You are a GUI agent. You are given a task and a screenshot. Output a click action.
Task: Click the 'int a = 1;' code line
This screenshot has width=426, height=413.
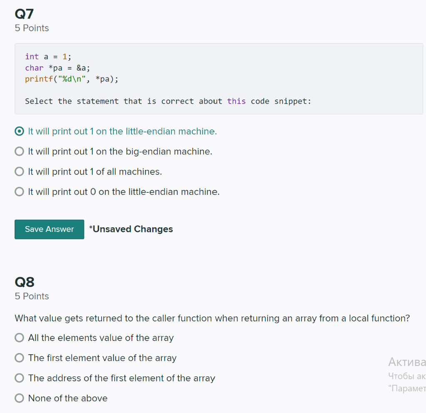tap(48, 57)
